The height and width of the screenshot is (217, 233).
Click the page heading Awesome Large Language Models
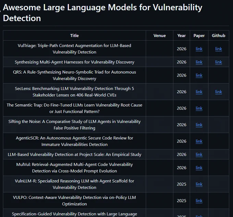(102, 13)
